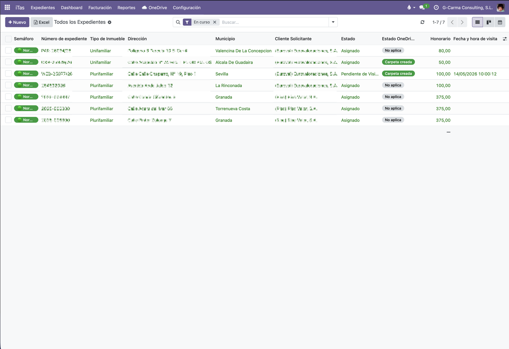Open the water drop debug icon

(409, 7)
